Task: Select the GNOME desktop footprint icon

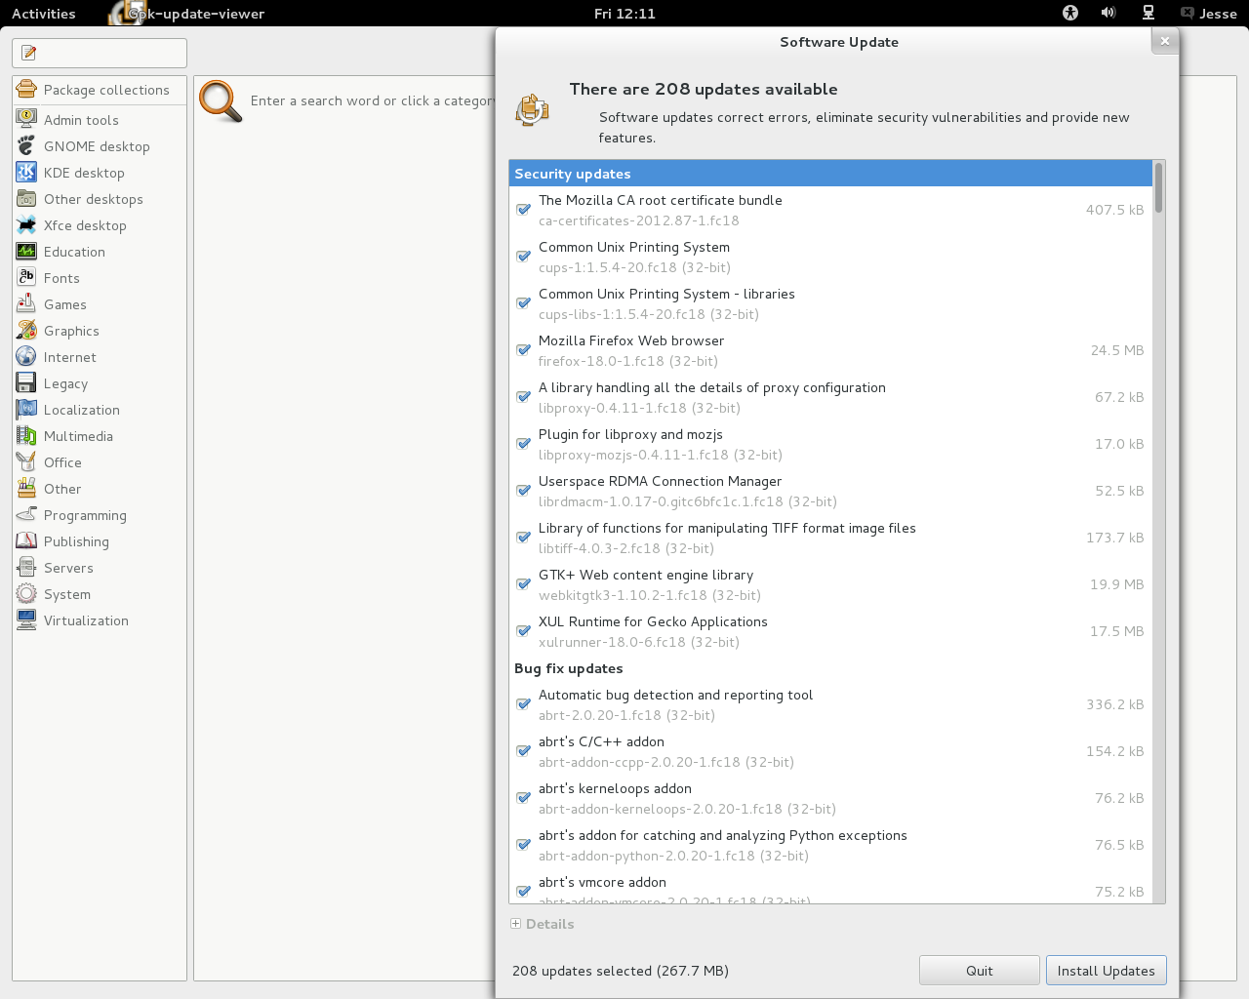Action: 26,145
